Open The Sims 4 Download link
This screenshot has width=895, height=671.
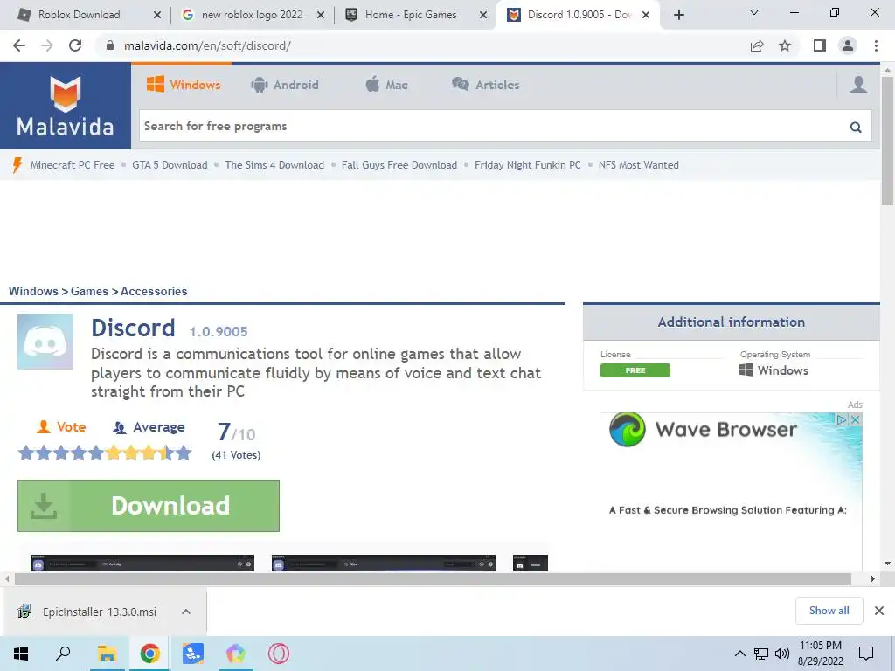pyautogui.click(x=274, y=165)
